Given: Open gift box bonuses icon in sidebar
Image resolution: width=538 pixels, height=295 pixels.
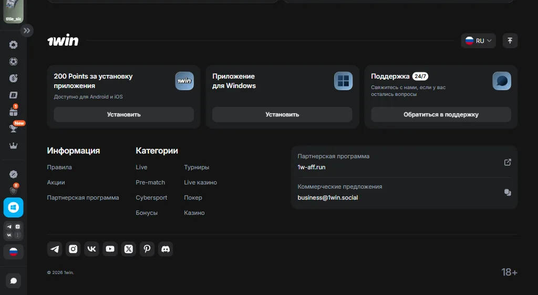Looking at the screenshot, I should coord(13,112).
